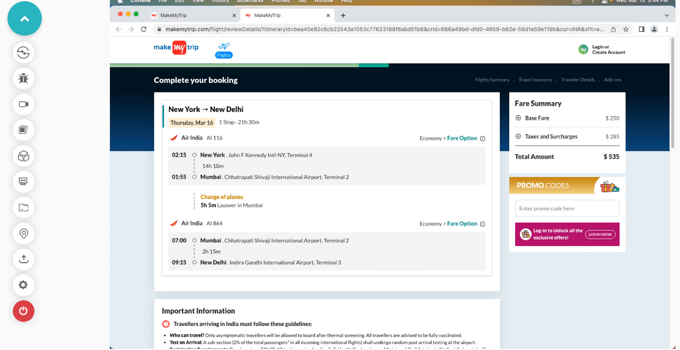Close the active MakeMyTrip tab
This screenshot has width=680, height=350.
pos(328,15)
